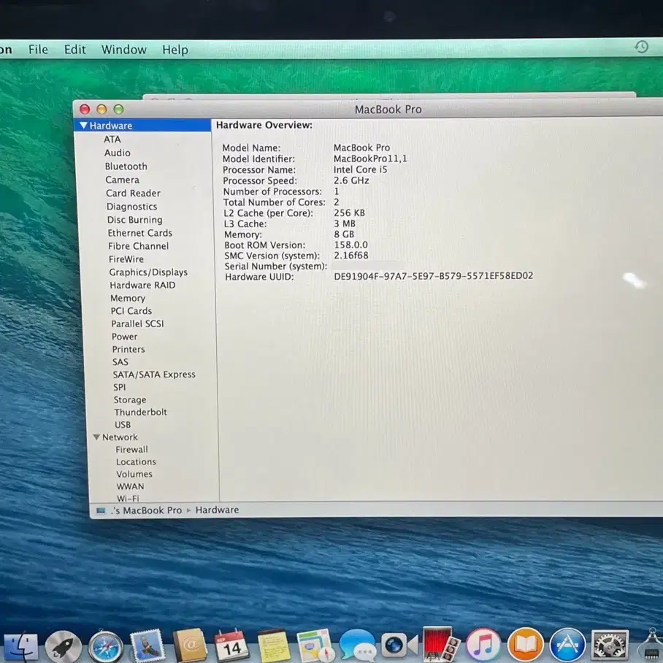
Task: Select Diagnostics in the sidebar
Action: [x=132, y=207]
